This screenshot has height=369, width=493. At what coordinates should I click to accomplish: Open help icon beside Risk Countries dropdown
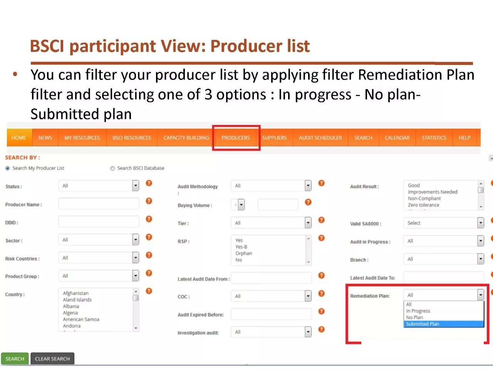(x=149, y=255)
